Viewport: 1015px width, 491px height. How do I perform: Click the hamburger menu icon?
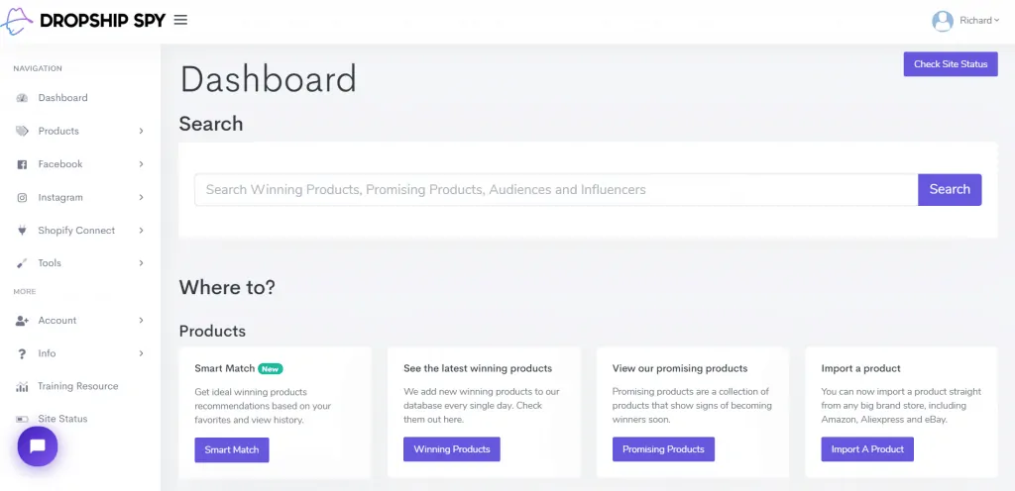(180, 20)
